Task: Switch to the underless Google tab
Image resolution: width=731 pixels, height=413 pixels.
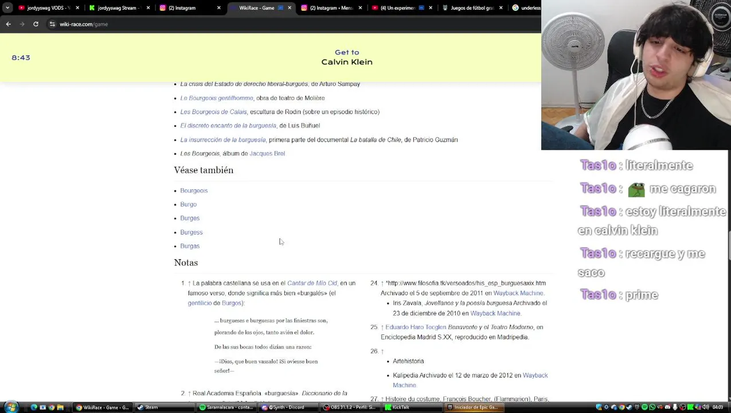Action: click(526, 8)
